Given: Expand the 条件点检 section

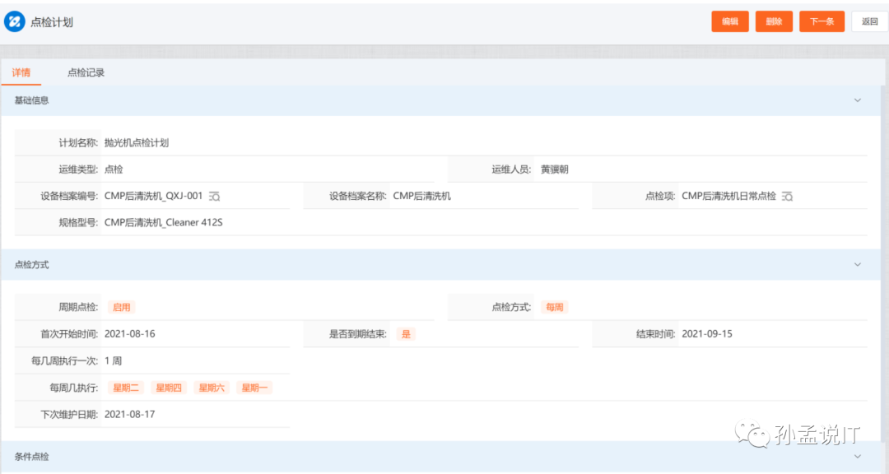Looking at the screenshot, I should 859,457.
